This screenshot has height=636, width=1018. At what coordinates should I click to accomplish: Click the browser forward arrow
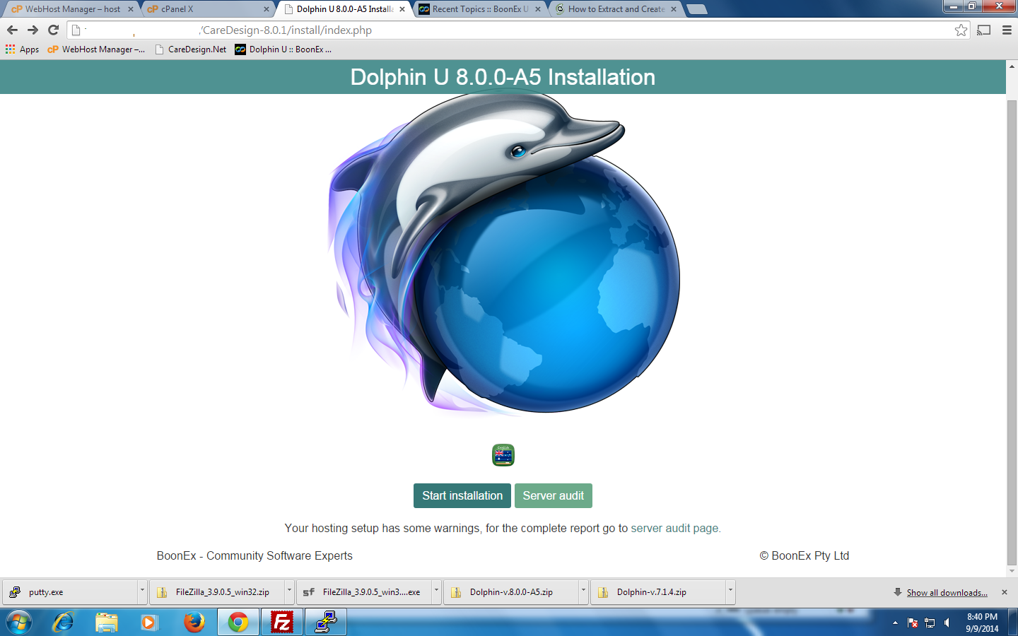pos(33,30)
